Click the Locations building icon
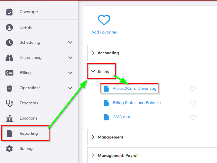Image resolution: width=217 pixels, height=163 pixels. [9, 118]
